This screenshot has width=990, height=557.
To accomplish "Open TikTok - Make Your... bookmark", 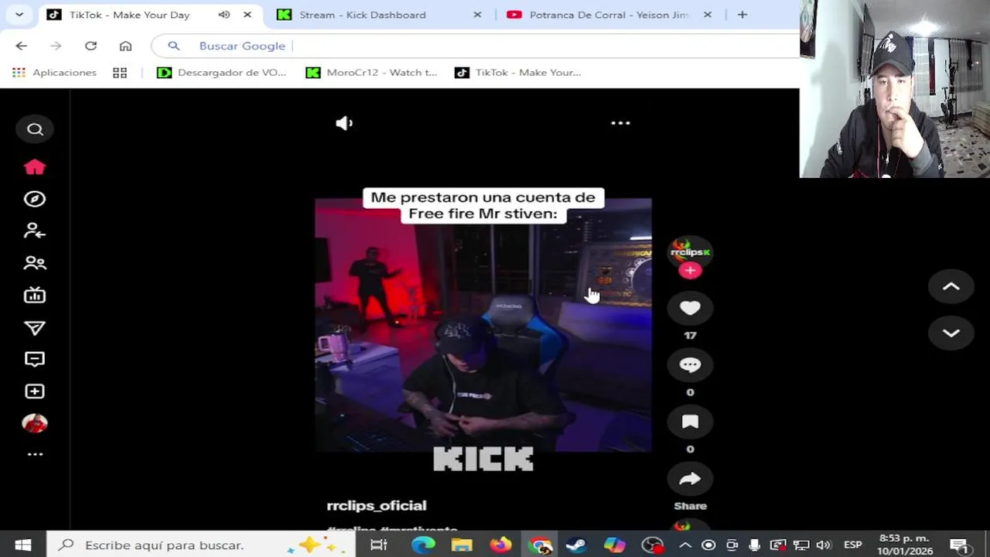I will pos(517,73).
